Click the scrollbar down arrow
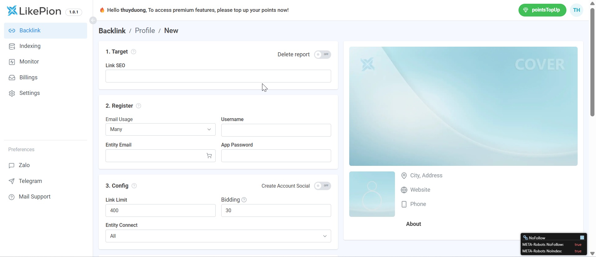 point(592,254)
